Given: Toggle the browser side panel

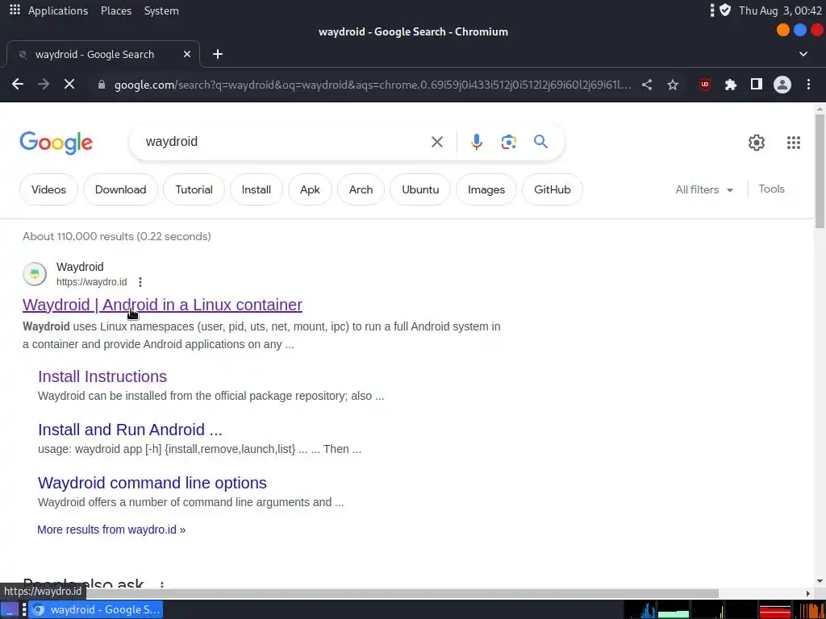Looking at the screenshot, I should [757, 84].
